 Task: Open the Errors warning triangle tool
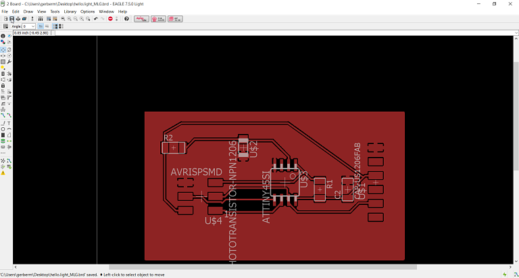pos(3,172)
